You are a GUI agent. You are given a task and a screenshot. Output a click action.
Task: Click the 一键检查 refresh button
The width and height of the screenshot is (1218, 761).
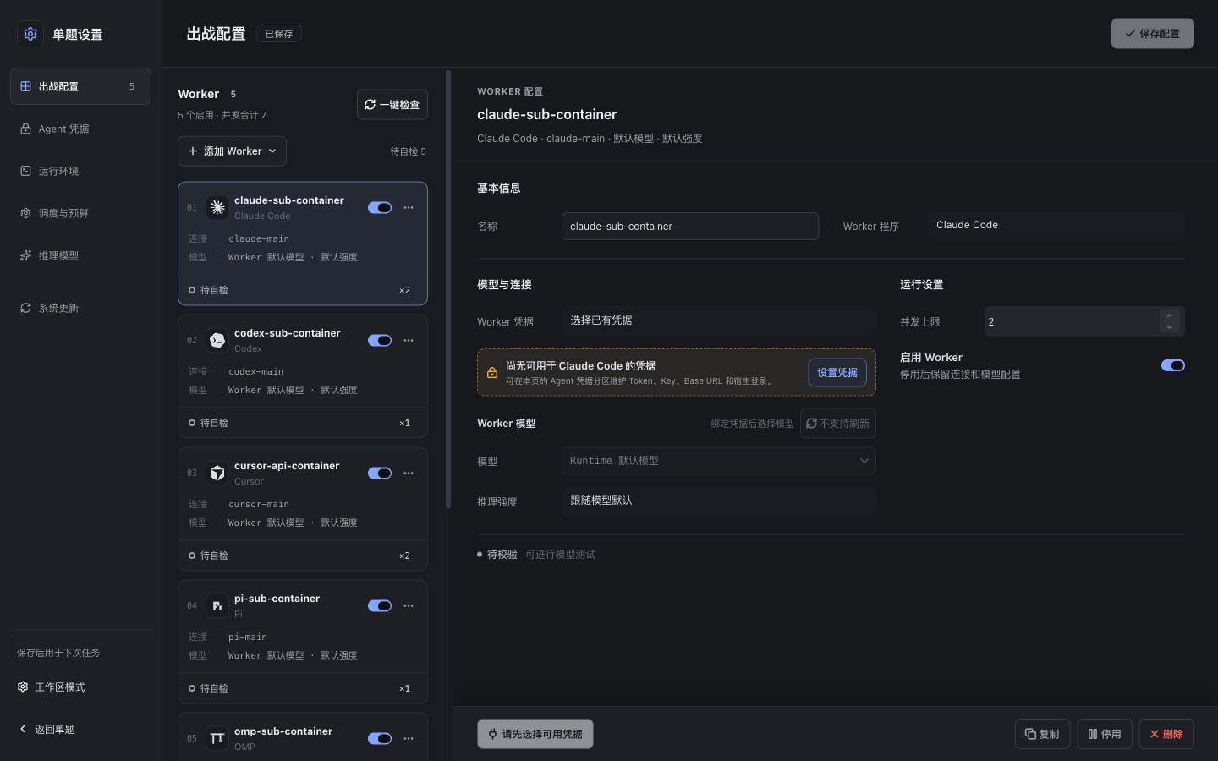(x=392, y=105)
